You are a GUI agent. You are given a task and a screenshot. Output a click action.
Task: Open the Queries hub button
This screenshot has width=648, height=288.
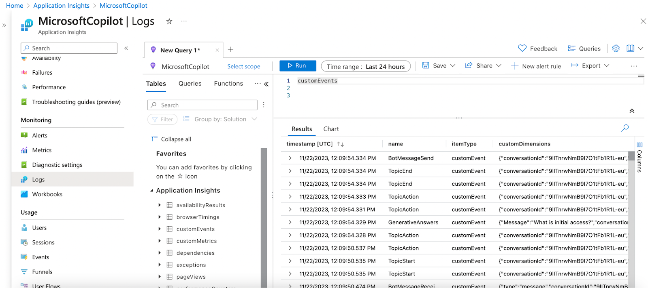click(x=584, y=48)
